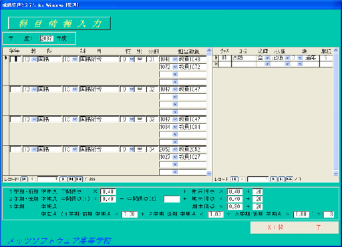The height and width of the screenshot is (247, 342).
Task: Jump to last record in subject list navigator
Action: [x=71, y=179]
